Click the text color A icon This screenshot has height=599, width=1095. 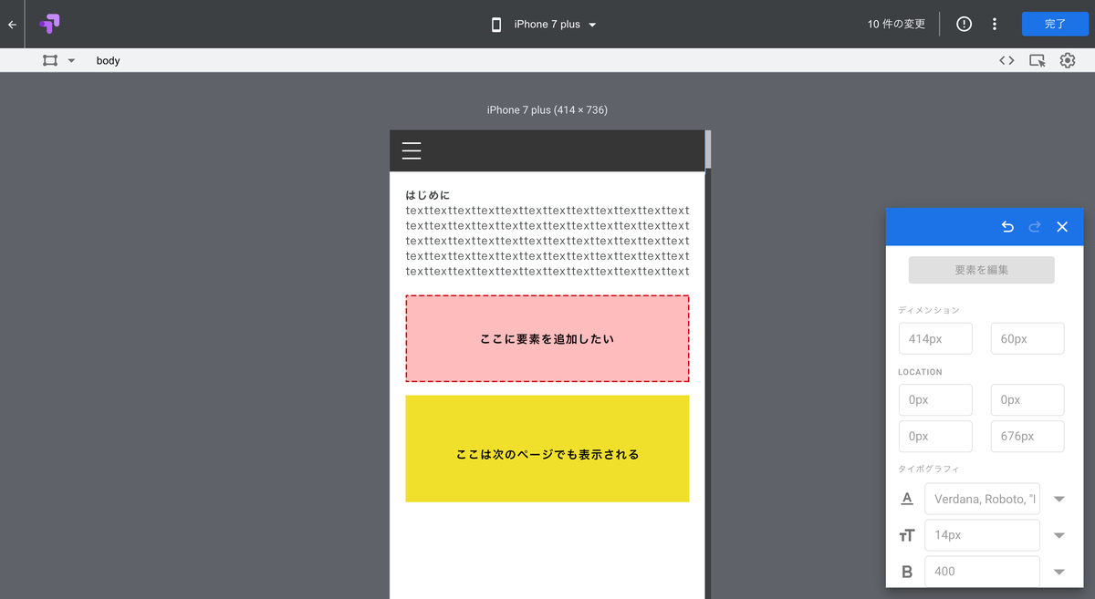pyautogui.click(x=907, y=499)
